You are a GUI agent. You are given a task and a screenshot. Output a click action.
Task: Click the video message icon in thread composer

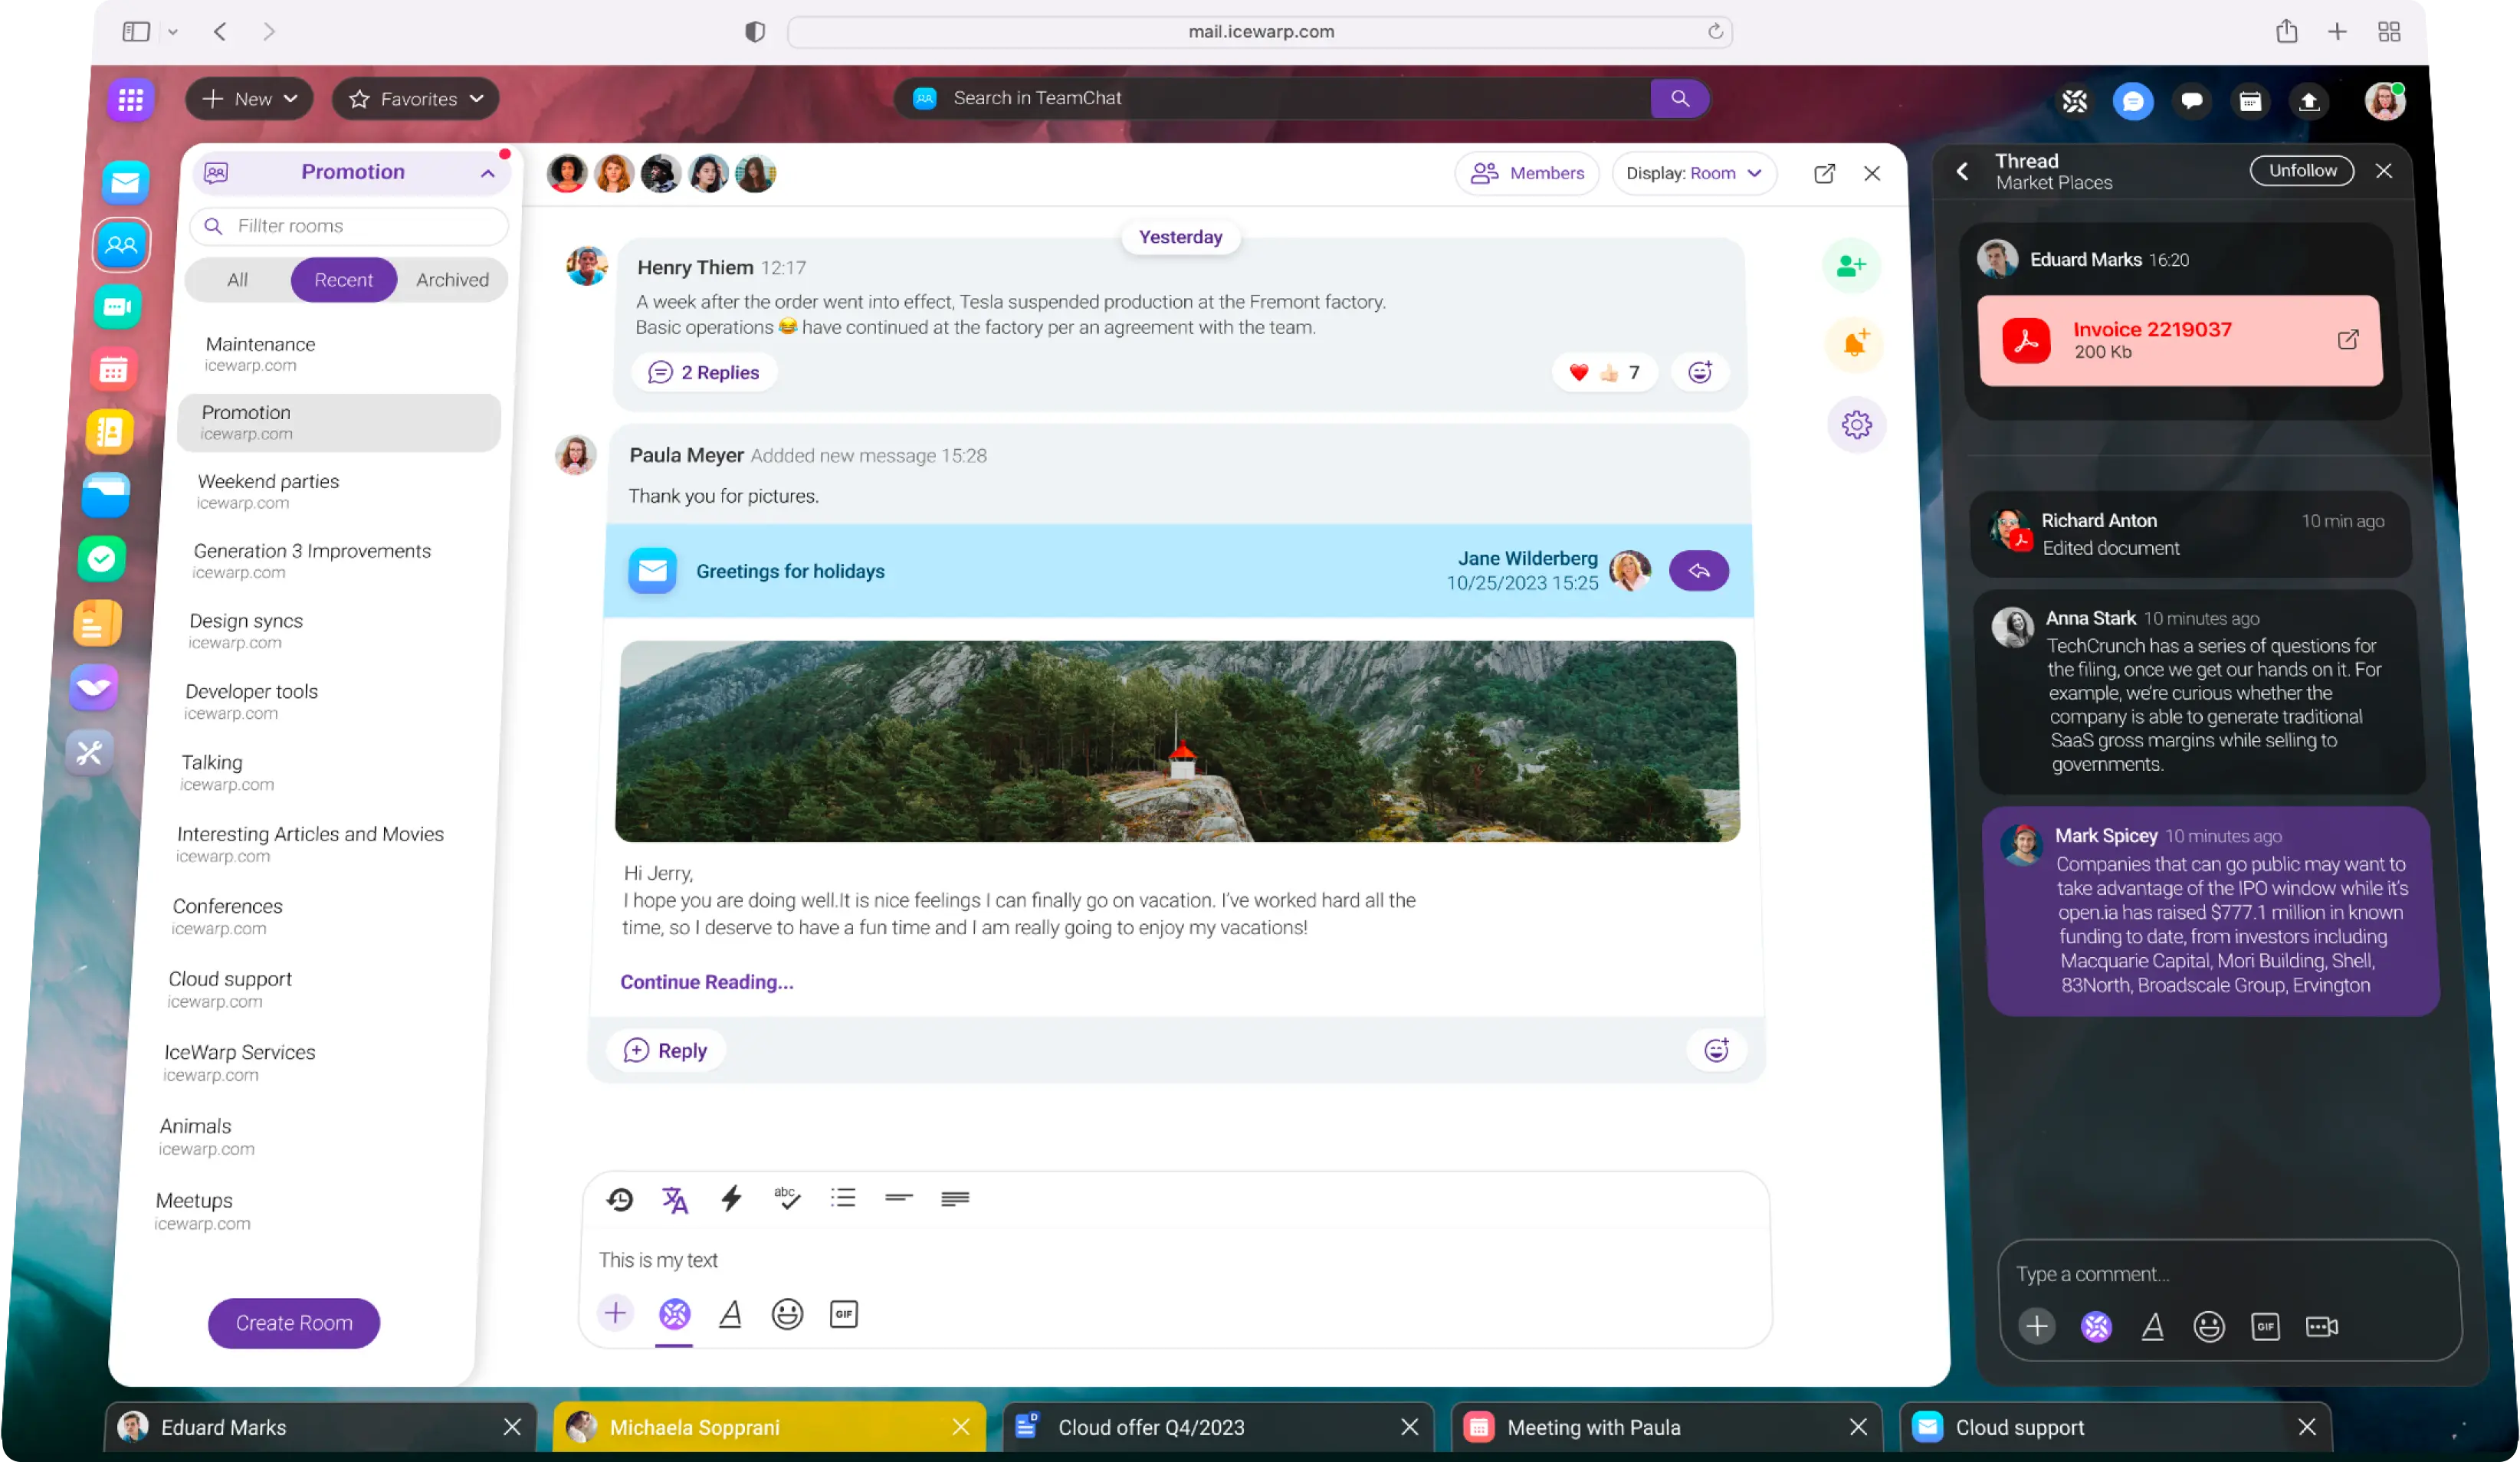pos(2321,1326)
